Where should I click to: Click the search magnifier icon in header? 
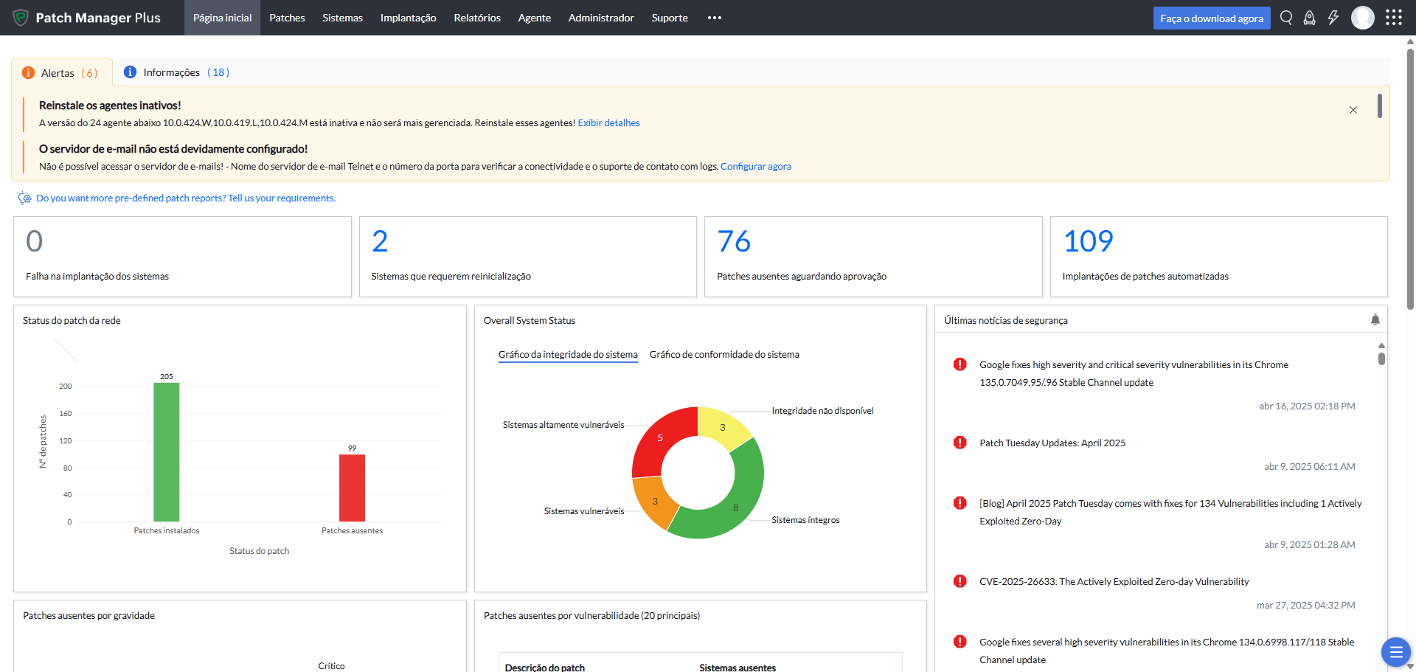click(1286, 18)
